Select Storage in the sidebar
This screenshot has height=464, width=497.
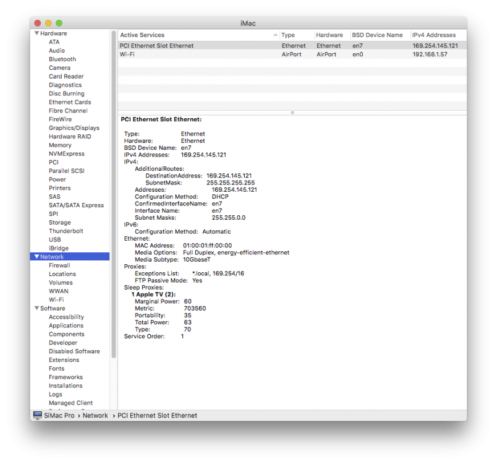coord(60,222)
